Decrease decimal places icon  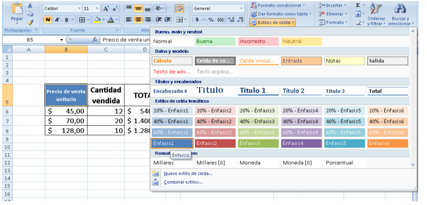tap(240, 20)
